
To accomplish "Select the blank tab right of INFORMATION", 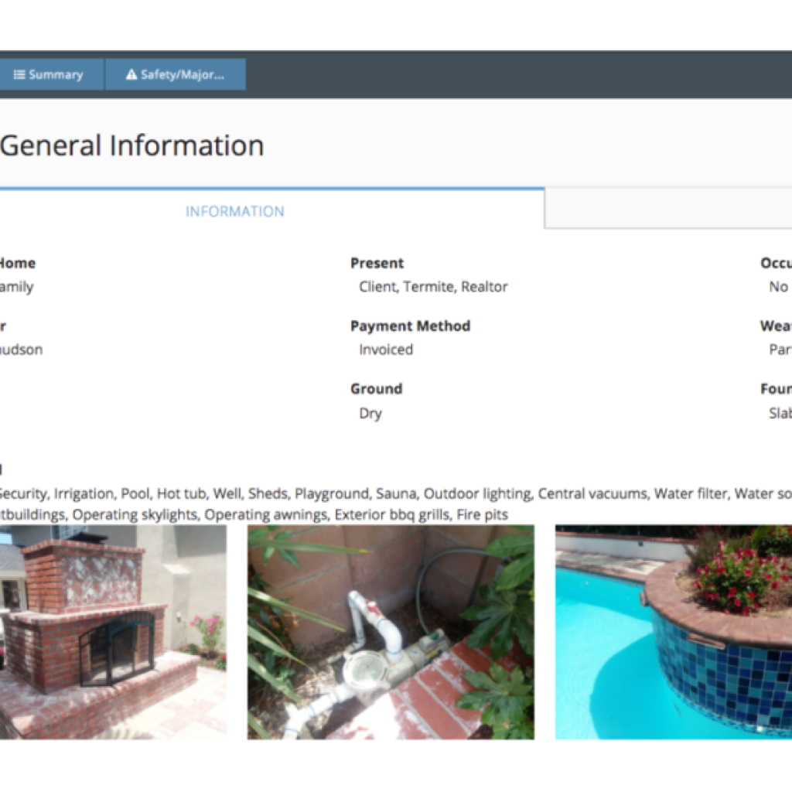I will pos(667,209).
